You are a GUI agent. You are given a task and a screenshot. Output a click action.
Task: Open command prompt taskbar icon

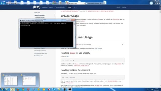coord(70,89)
